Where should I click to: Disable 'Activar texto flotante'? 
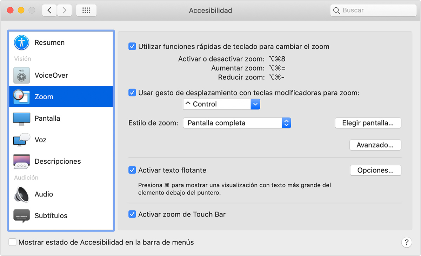(x=132, y=170)
